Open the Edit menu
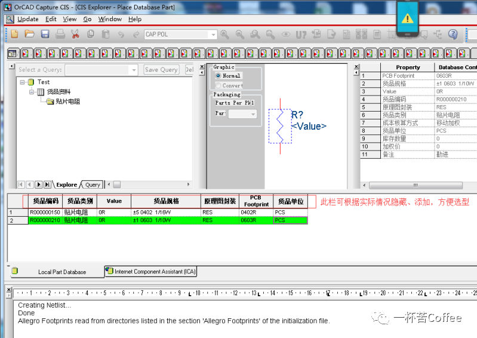 click(x=51, y=19)
